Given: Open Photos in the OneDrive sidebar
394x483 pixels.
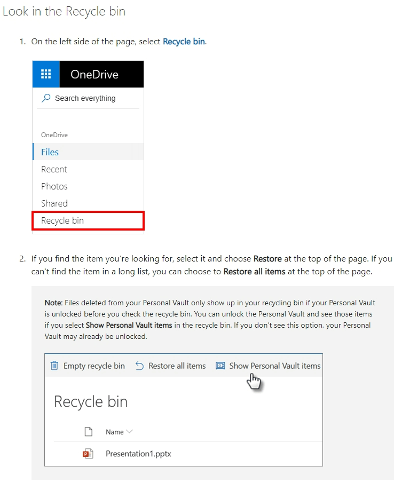Looking at the screenshot, I should click(x=88, y=186).
